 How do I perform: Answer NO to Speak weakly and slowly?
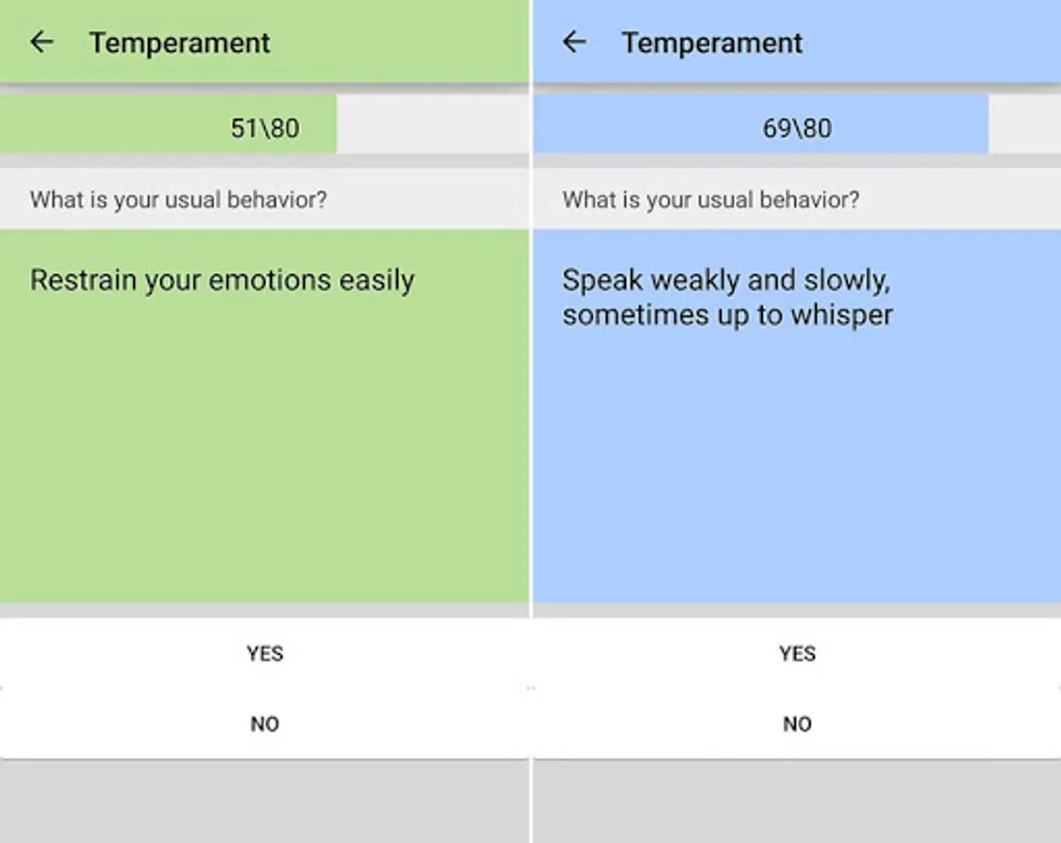pyautogui.click(x=797, y=723)
